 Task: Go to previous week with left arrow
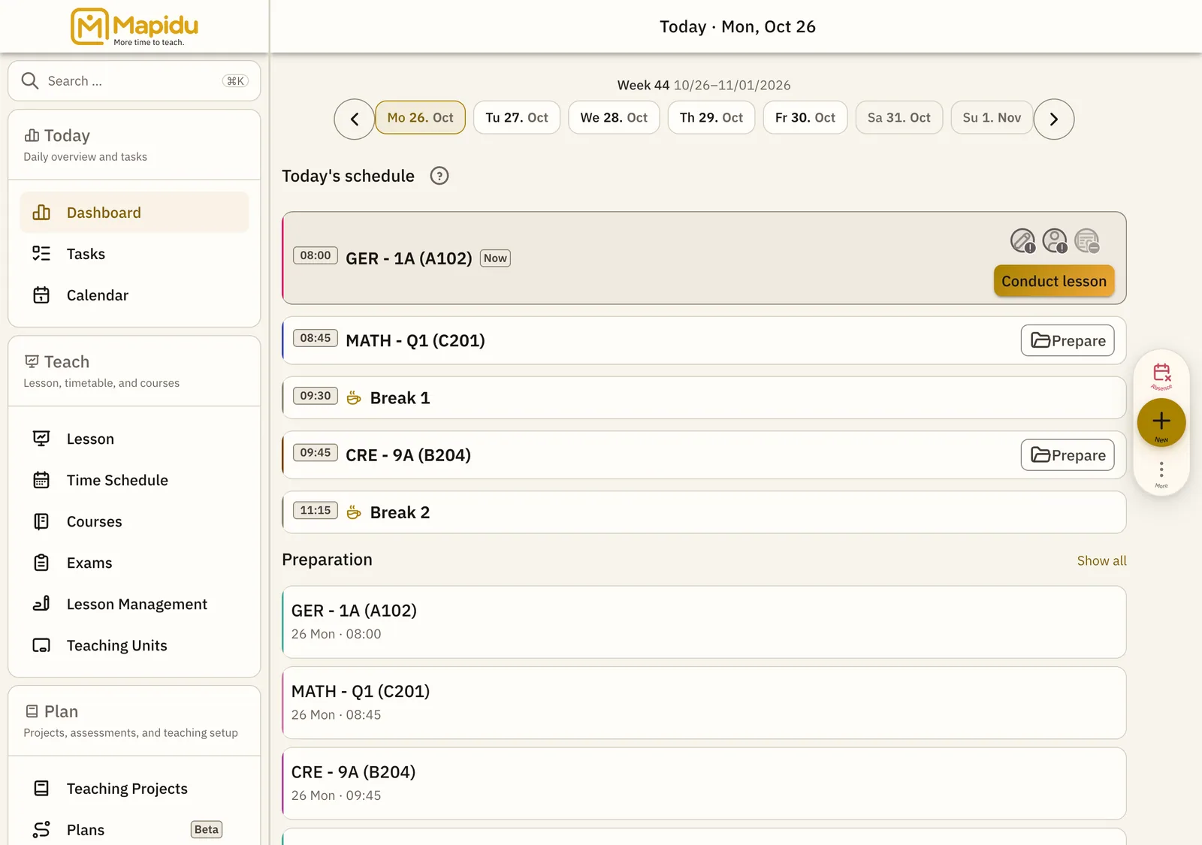pyautogui.click(x=355, y=119)
